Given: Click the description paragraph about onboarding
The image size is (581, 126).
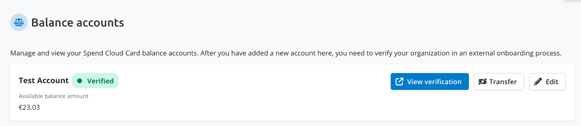Looking at the screenshot, I should [x=286, y=53].
